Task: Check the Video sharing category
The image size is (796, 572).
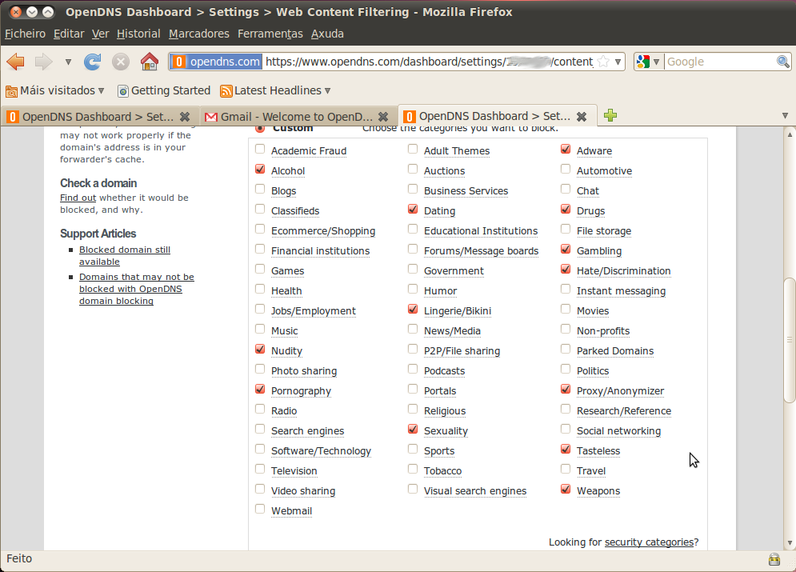Action: [260, 490]
